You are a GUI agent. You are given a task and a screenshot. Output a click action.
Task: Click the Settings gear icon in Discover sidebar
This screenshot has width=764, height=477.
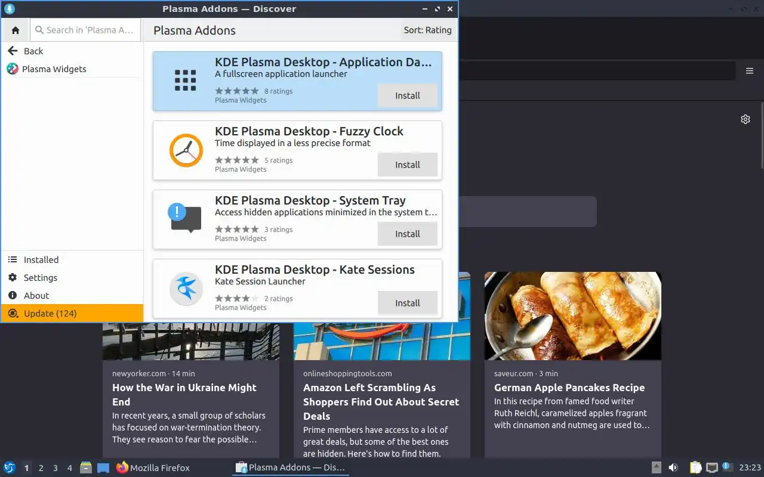coord(13,277)
